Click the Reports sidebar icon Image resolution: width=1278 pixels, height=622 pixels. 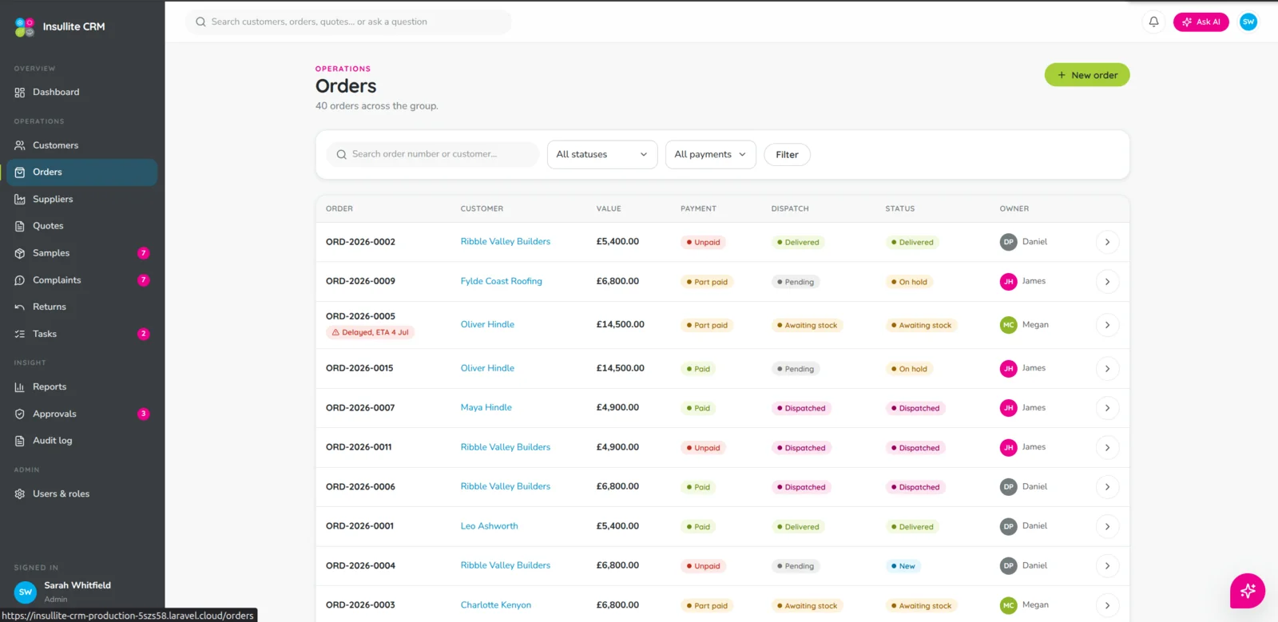pyautogui.click(x=20, y=387)
